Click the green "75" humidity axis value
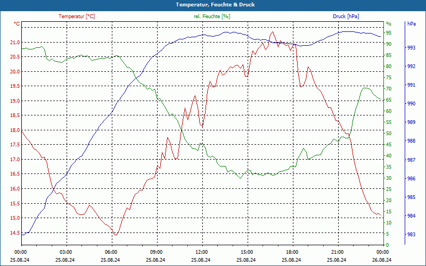The height and width of the screenshot is (266, 426). 389,78
